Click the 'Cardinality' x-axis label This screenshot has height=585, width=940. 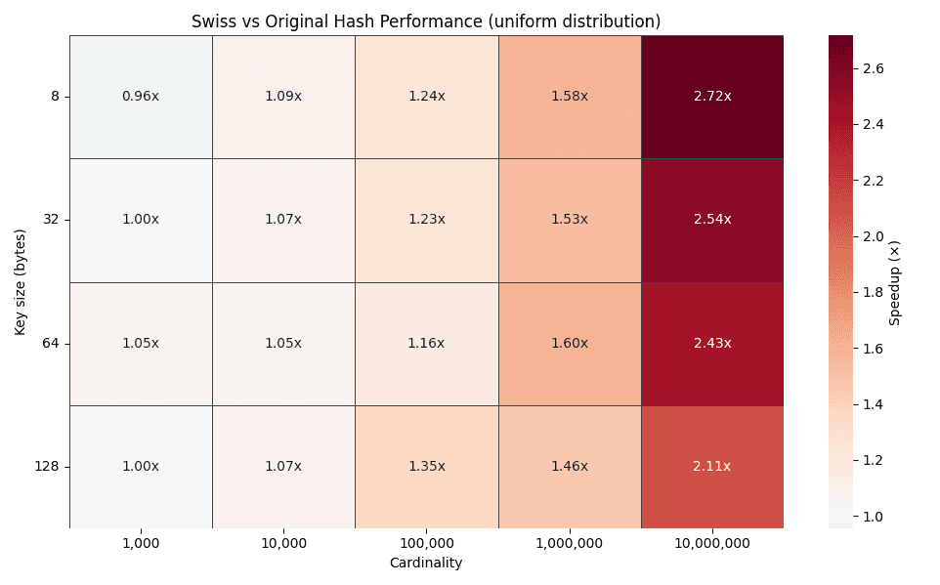tap(426, 564)
